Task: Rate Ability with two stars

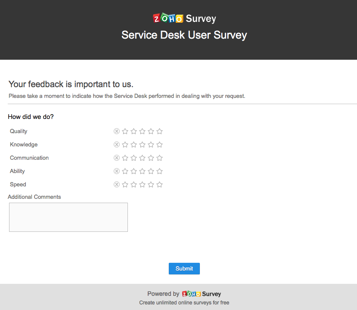Action: pyautogui.click(x=133, y=171)
